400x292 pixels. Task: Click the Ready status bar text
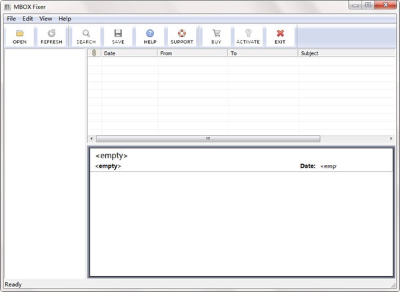tap(13, 285)
